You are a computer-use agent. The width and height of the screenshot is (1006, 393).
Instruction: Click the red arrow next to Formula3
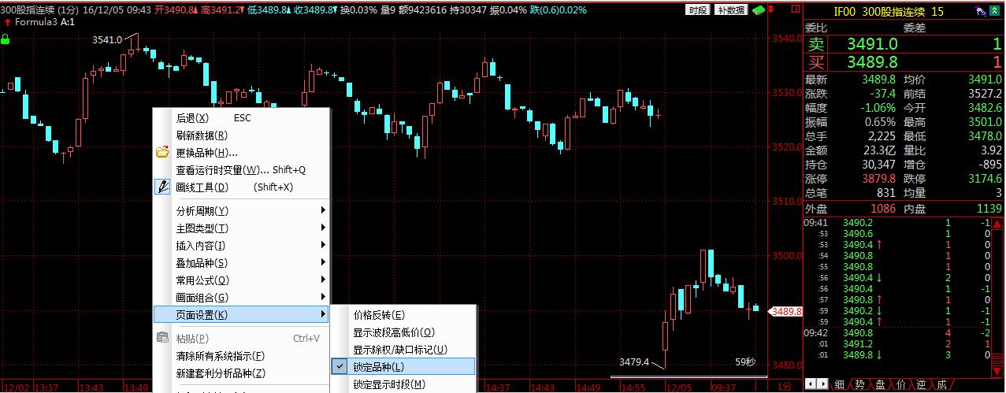6,23
